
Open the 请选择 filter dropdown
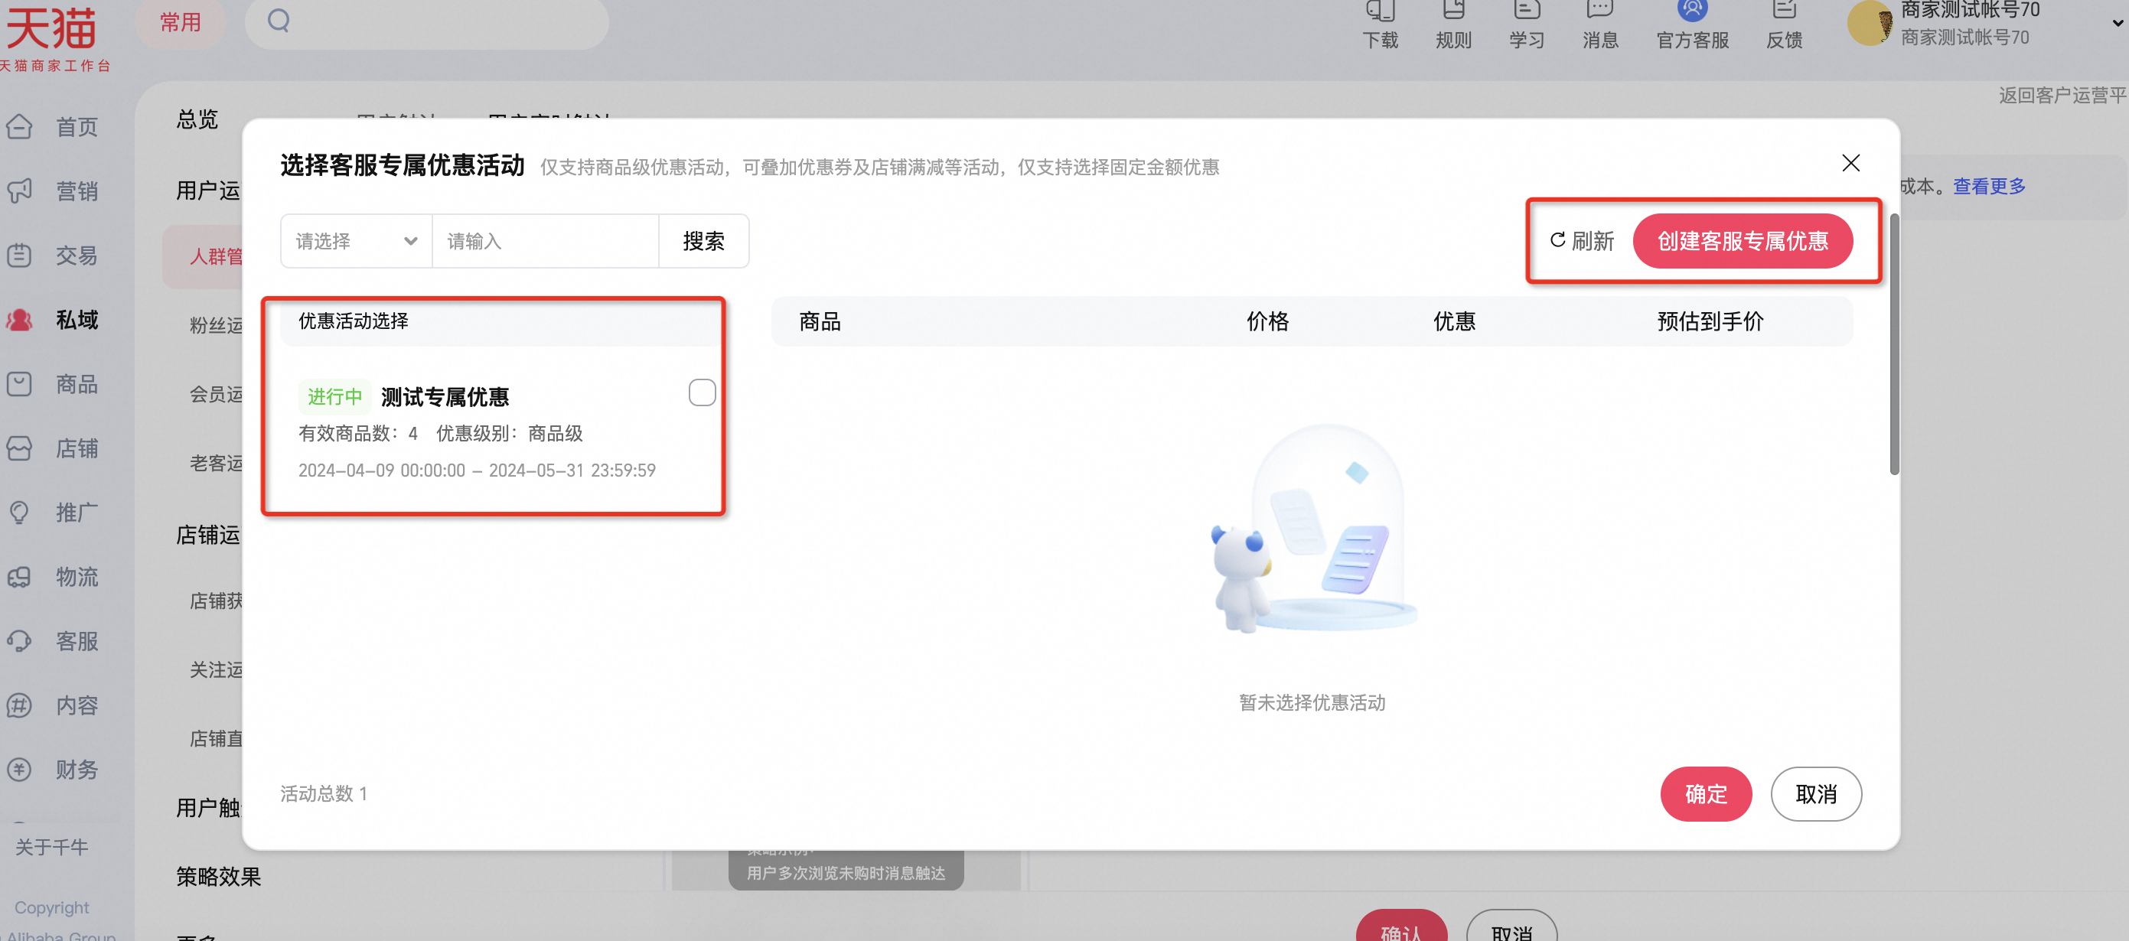coord(356,241)
